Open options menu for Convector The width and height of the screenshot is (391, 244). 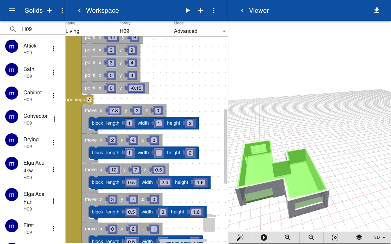[54, 119]
